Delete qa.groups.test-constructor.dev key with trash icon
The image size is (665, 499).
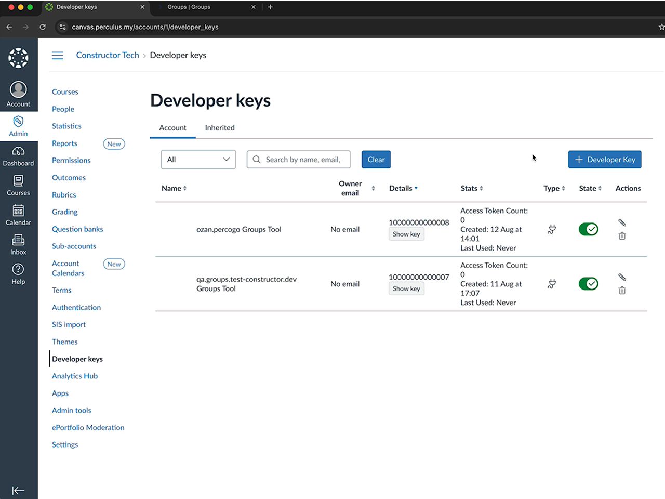point(622,291)
